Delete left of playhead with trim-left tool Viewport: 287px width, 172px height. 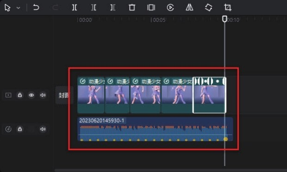click(x=94, y=7)
